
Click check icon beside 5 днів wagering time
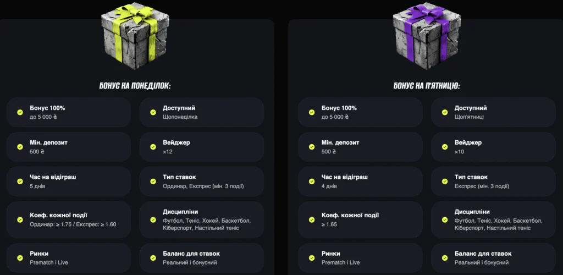20,182
